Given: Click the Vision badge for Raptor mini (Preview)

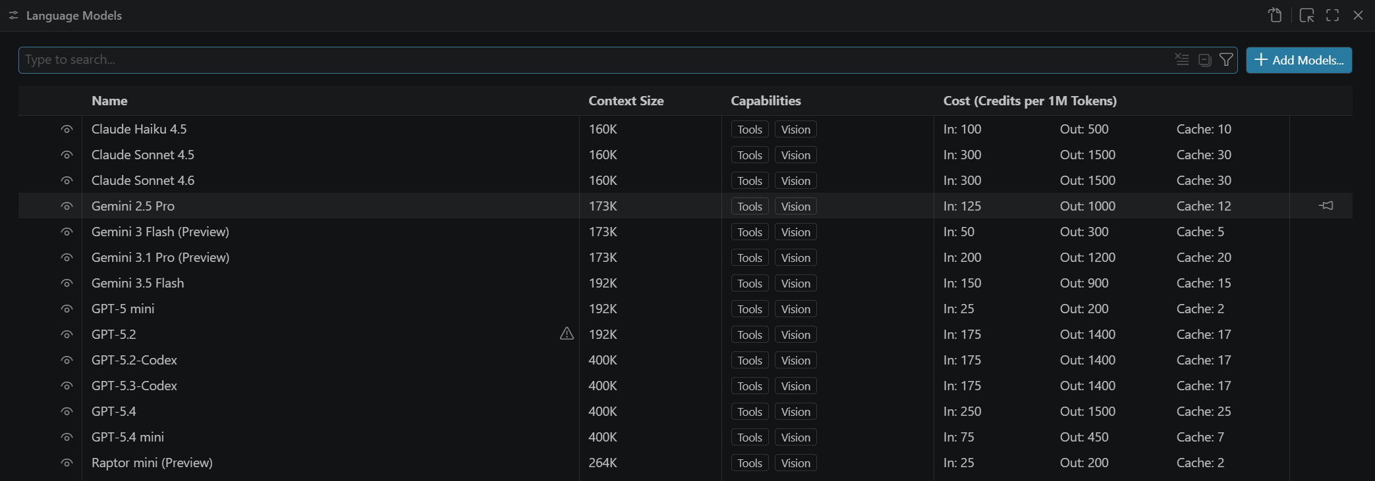Looking at the screenshot, I should click(796, 463).
